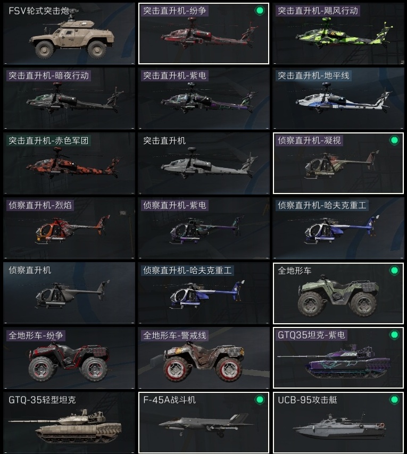Image resolution: width=407 pixels, height=454 pixels.
Task: Choose the 全地形车-纷争 red-trim ATV
Action: 69,358
